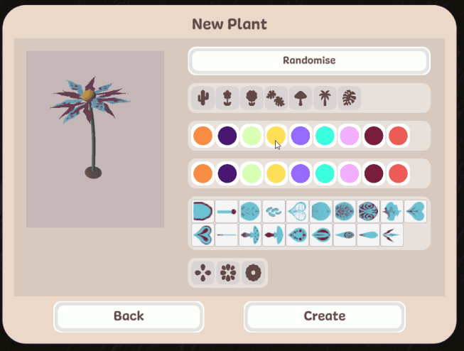
Task: Pick orange in the lower color row
Action: 203,173
